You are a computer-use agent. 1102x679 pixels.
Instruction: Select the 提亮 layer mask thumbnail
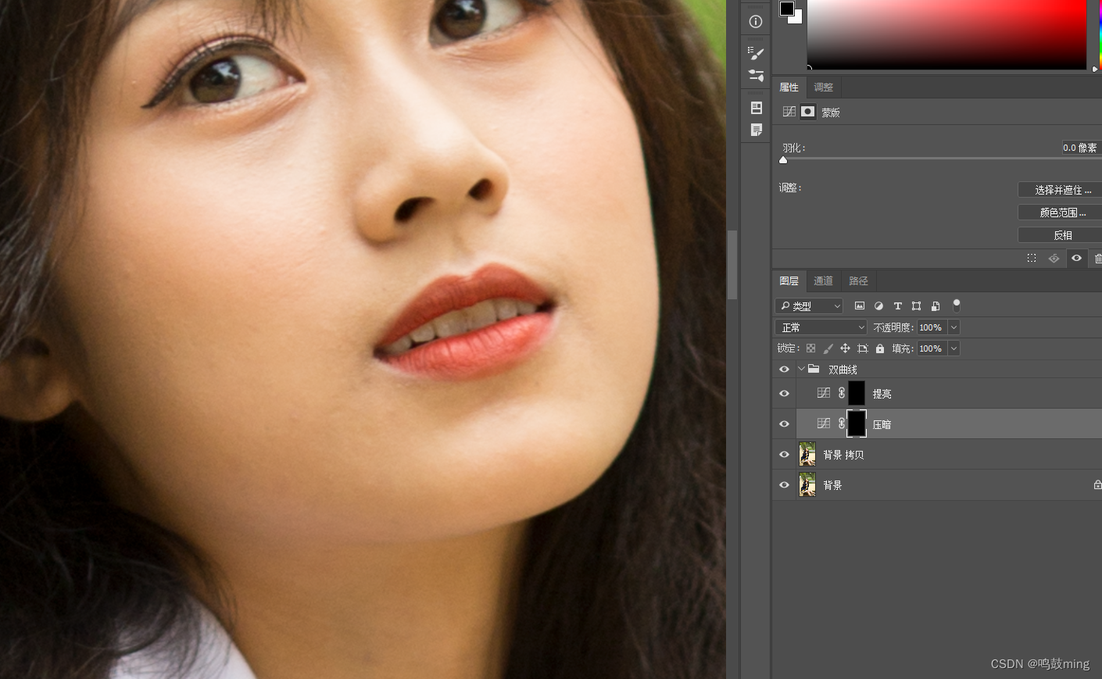857,393
